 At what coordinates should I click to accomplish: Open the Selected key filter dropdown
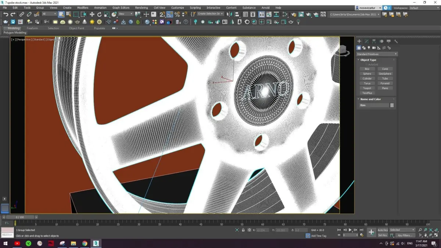[x=402, y=230]
